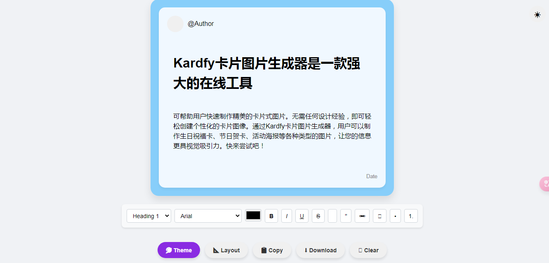
Task: Open the text color swatch
Action: click(253, 215)
